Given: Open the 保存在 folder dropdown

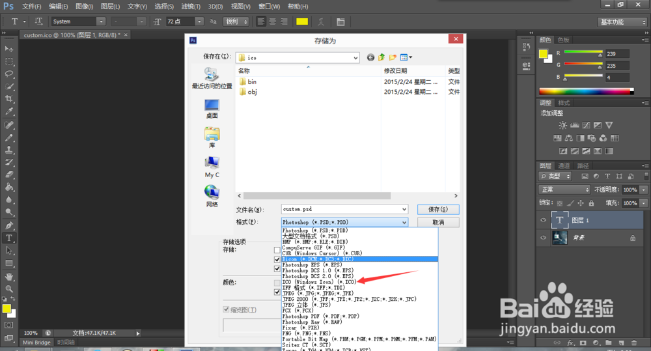Looking at the screenshot, I should (356, 58).
